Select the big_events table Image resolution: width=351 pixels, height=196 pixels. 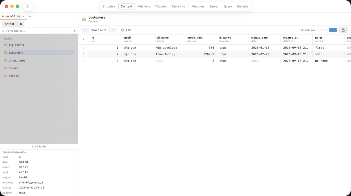(39, 45)
